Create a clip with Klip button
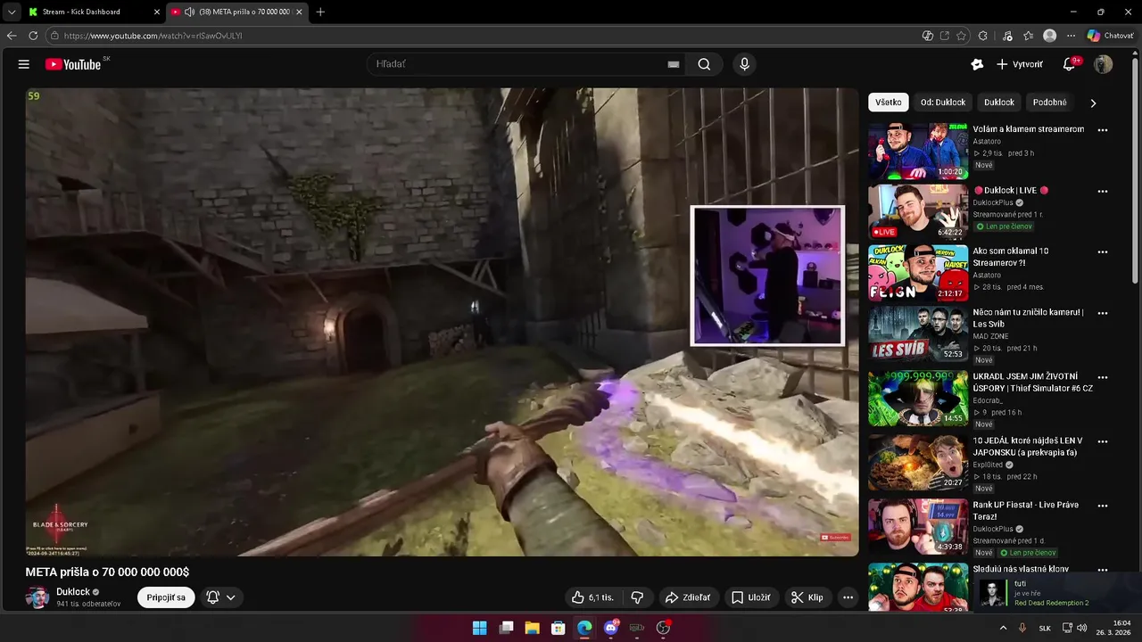Image resolution: width=1142 pixels, height=642 pixels. point(807,597)
